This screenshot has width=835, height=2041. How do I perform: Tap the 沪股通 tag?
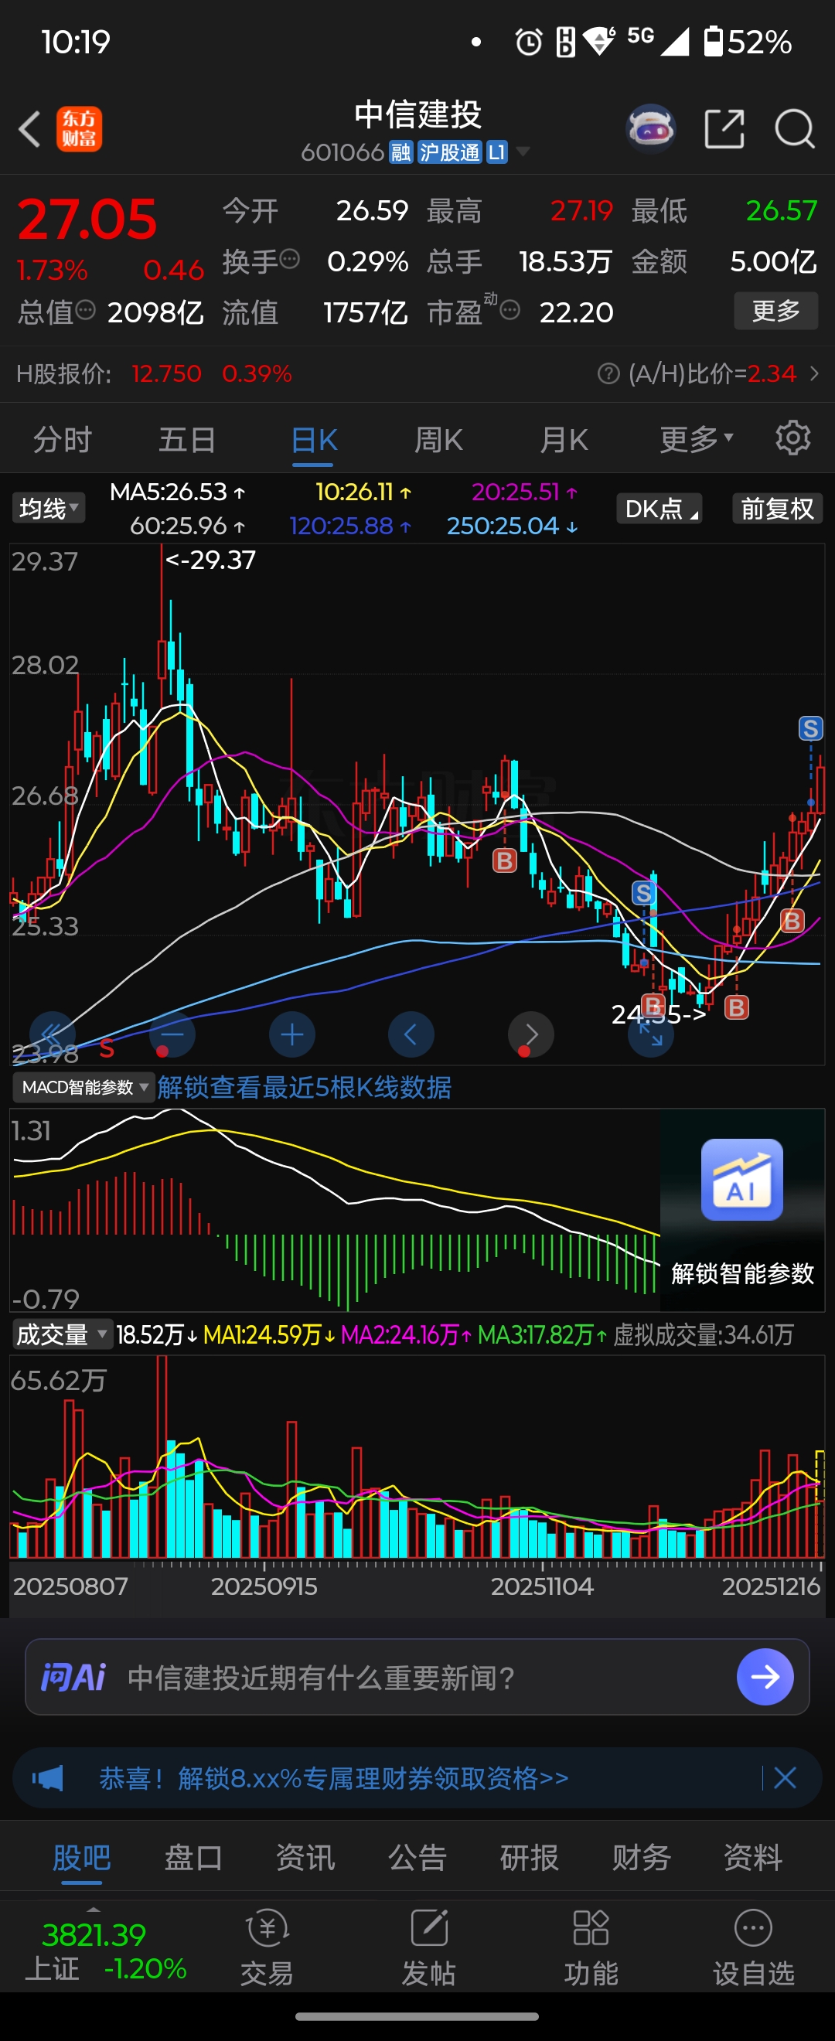click(449, 152)
